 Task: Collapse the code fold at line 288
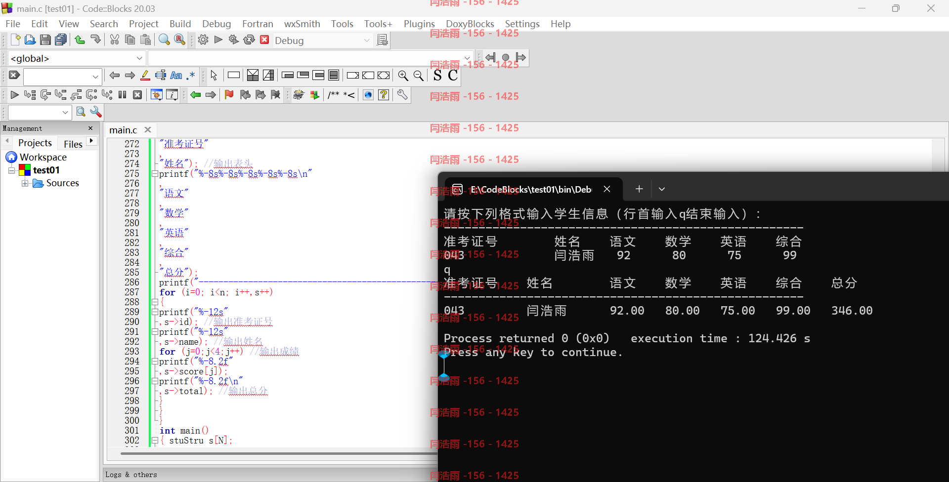155,302
